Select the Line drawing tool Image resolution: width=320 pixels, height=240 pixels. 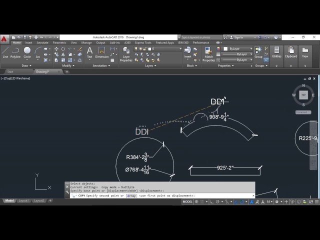[x=5, y=52]
